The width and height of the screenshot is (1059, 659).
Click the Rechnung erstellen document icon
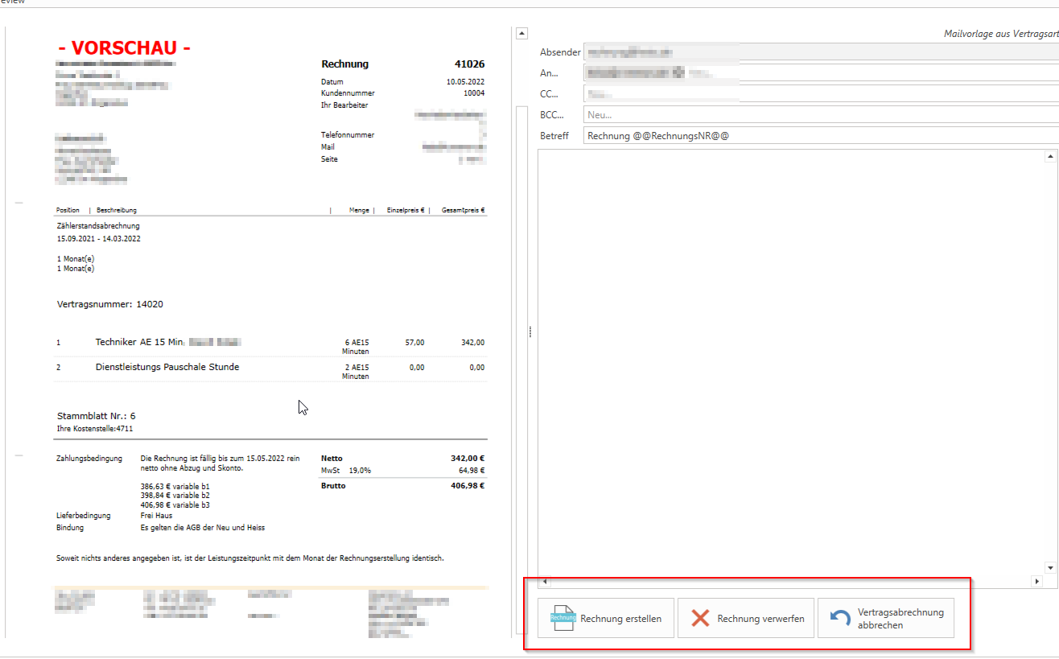[562, 618]
